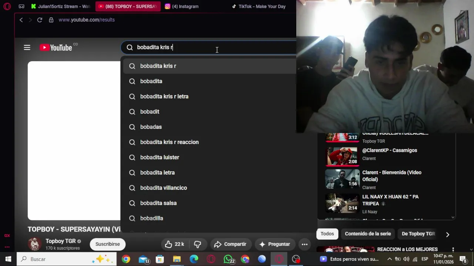Go to YouTube home via logo
The height and width of the screenshot is (266, 474).
tap(56, 47)
